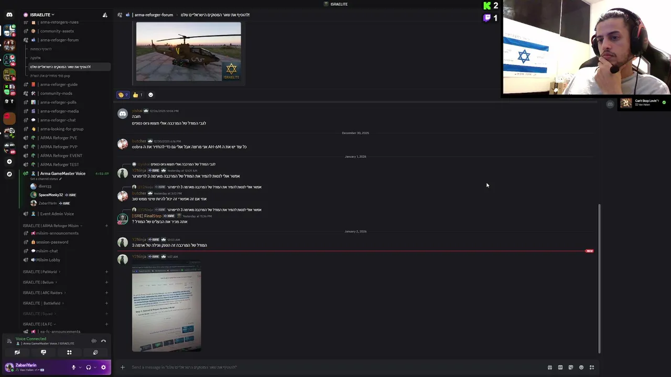Viewport: 671px width, 377px height.
Task: Open invite people icon beside ISRAELITE header
Action: [105, 15]
